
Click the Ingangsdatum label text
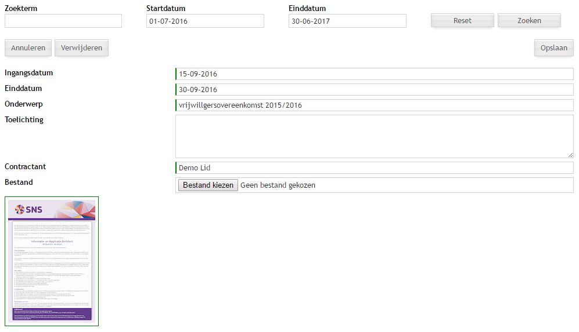click(x=29, y=73)
